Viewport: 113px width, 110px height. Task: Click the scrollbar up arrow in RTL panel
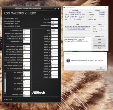point(5,73)
